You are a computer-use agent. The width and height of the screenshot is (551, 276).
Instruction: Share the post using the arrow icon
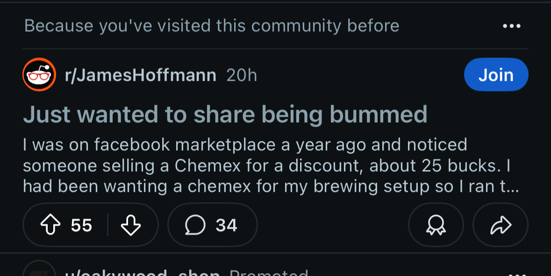pos(501,226)
